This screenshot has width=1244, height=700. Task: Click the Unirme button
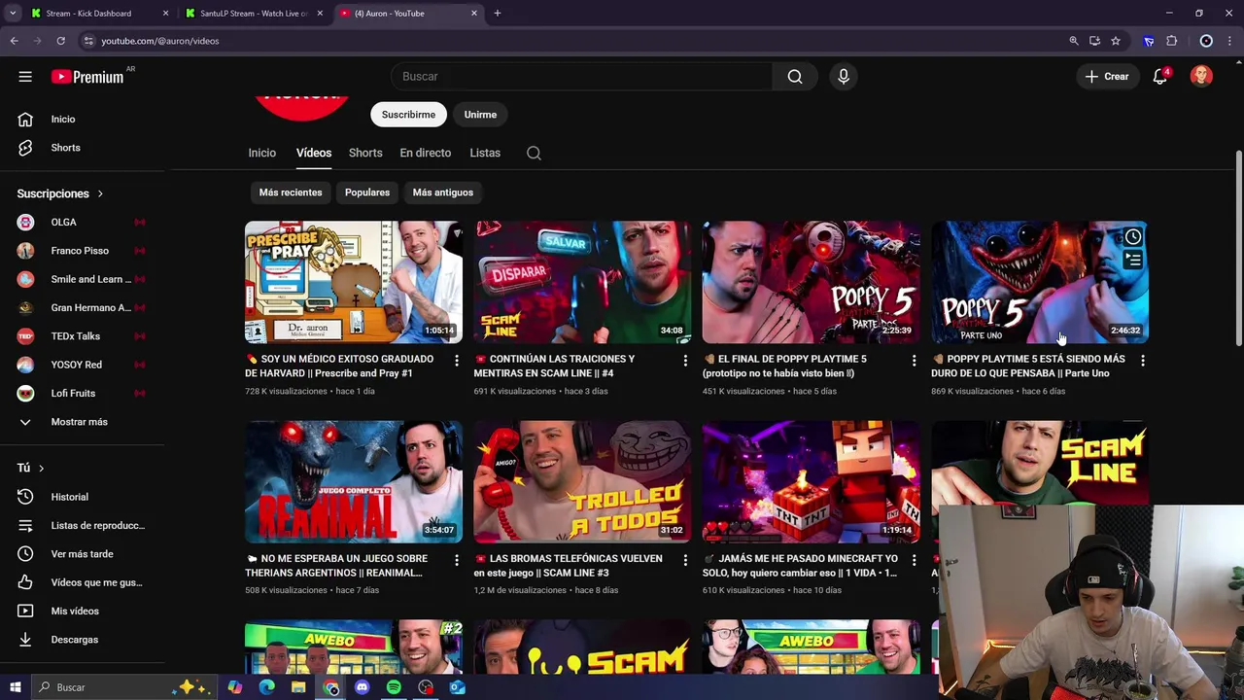click(480, 115)
